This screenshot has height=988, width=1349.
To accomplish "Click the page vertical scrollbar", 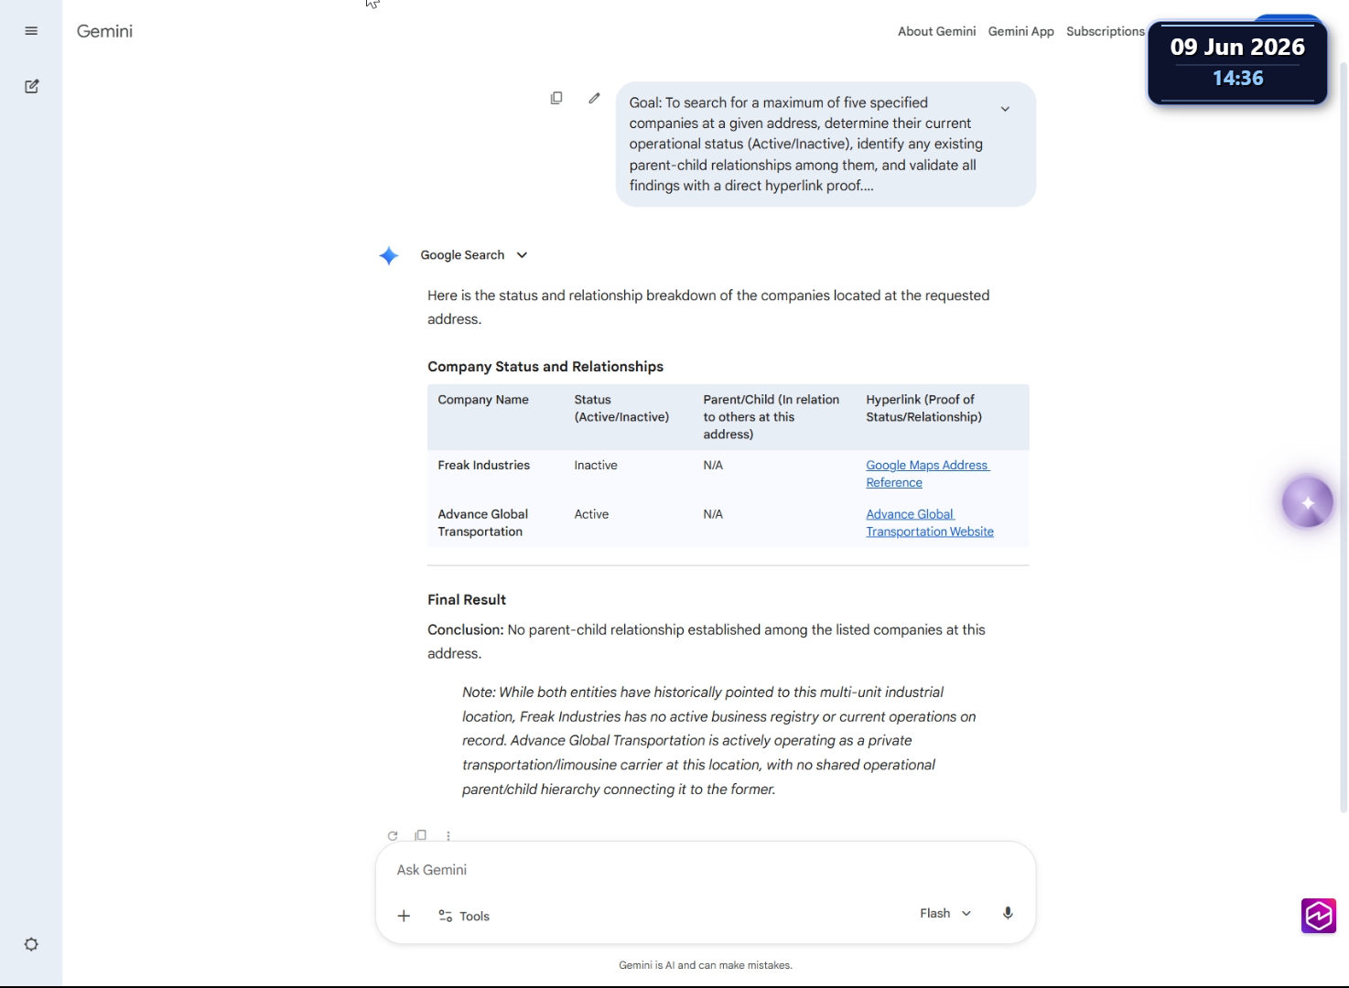I will pyautogui.click(x=1344, y=437).
